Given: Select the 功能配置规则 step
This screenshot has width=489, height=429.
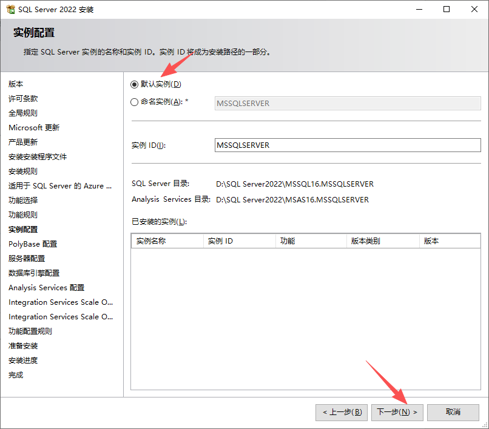Looking at the screenshot, I should [x=30, y=331].
